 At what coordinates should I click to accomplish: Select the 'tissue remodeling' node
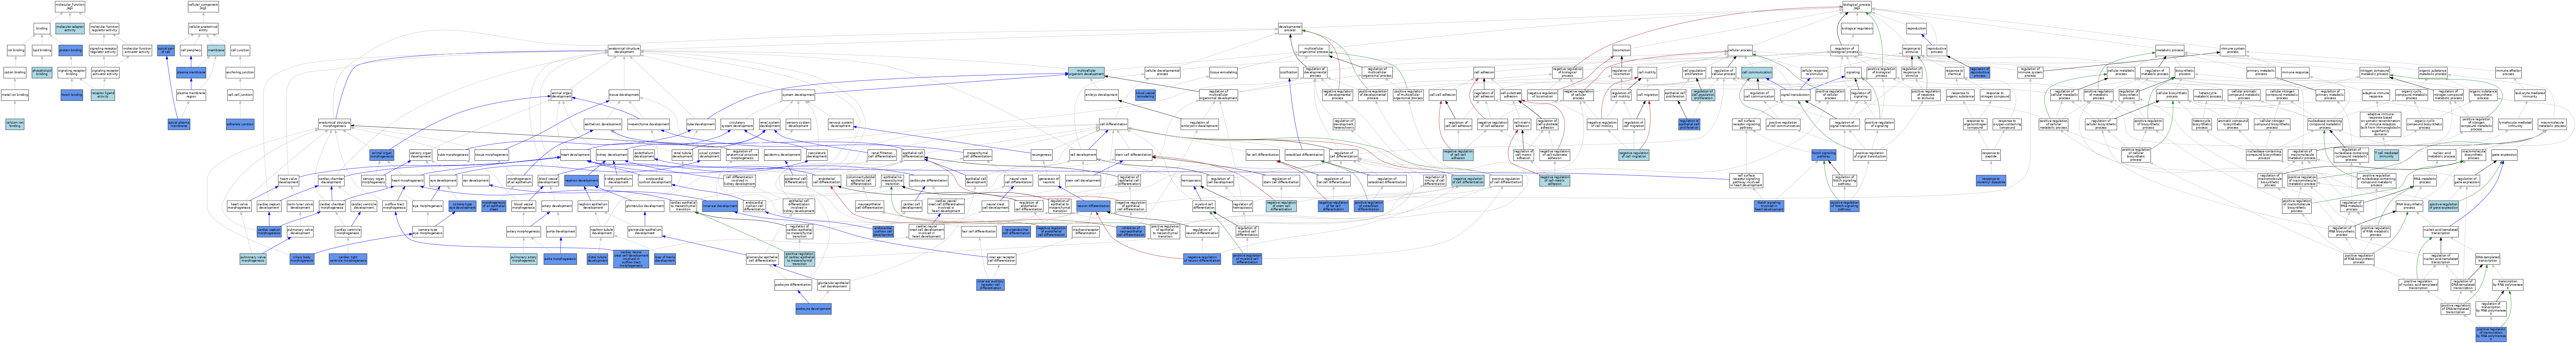point(1223,72)
